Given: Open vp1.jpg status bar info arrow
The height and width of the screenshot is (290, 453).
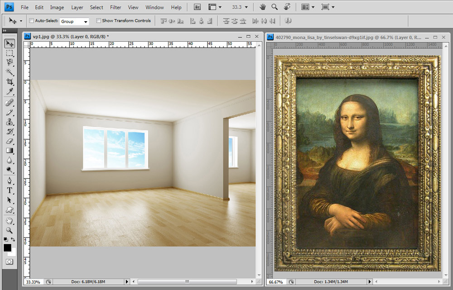Looking at the screenshot, I should point(126,282).
